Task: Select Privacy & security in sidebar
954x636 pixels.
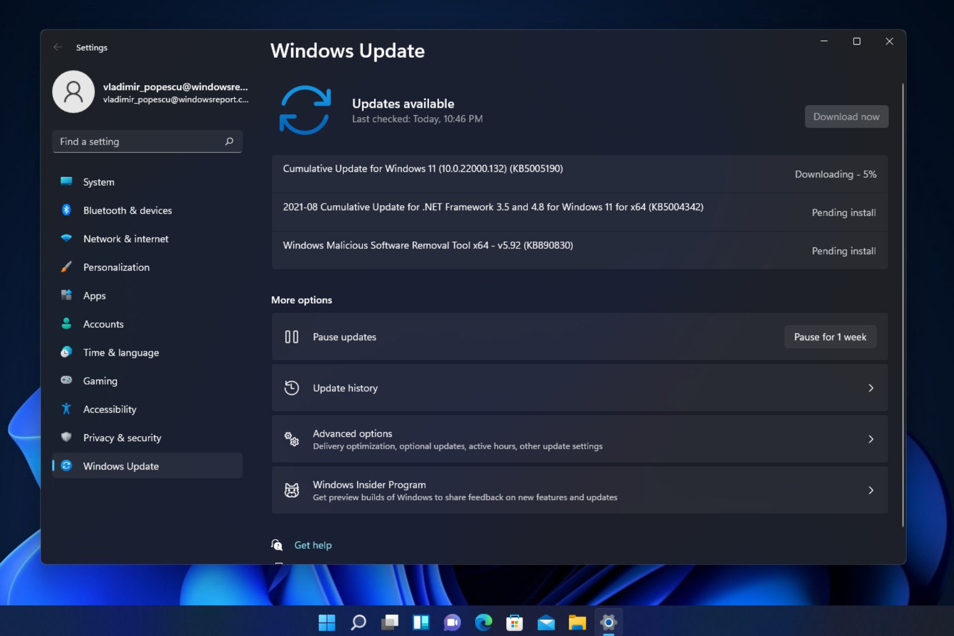Action: [x=147, y=437]
